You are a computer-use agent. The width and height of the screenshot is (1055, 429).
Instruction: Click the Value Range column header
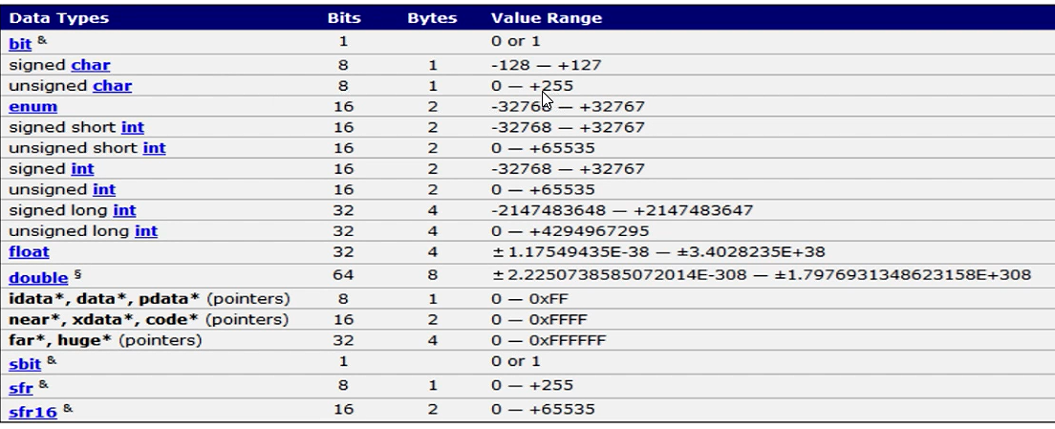(547, 18)
